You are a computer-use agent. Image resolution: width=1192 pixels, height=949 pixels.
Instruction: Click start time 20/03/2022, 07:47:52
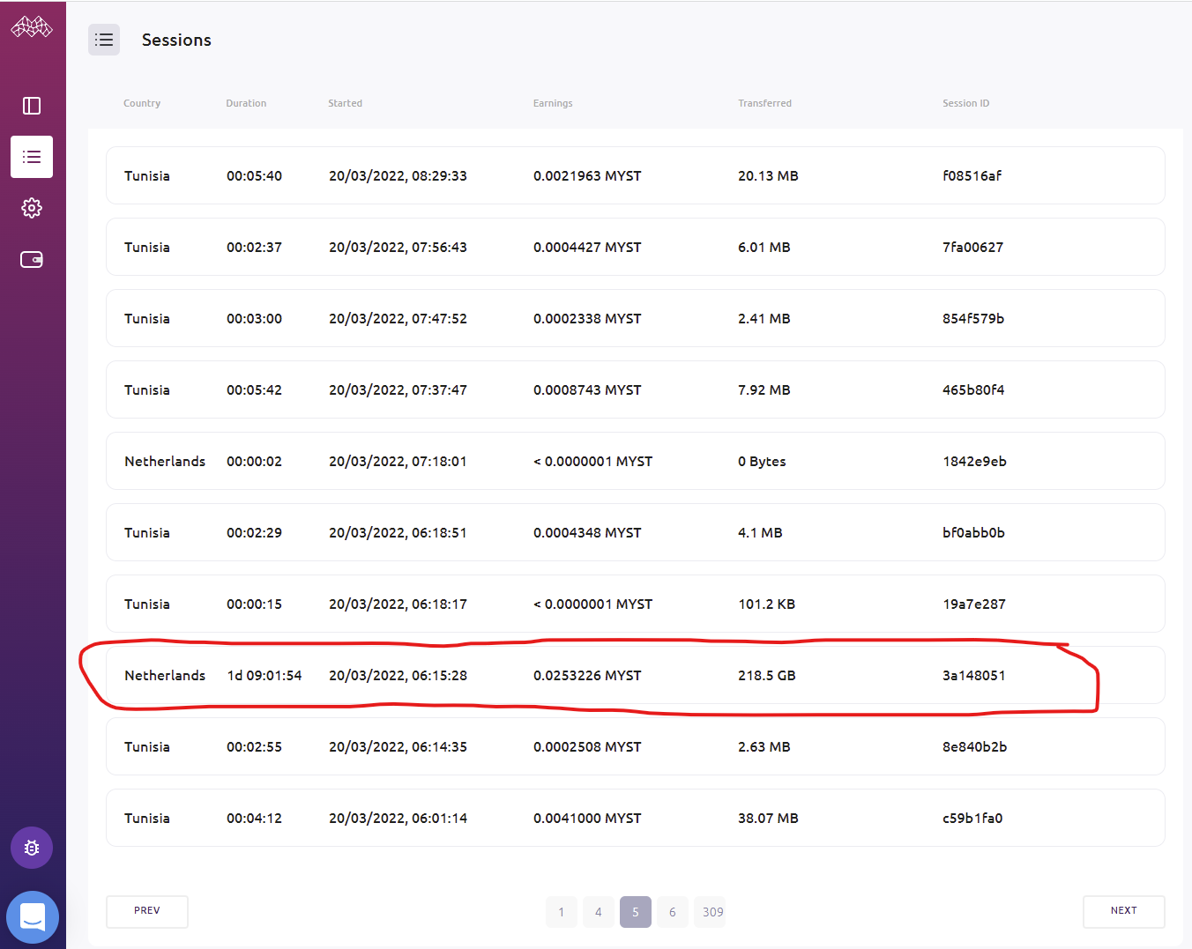pyautogui.click(x=398, y=318)
